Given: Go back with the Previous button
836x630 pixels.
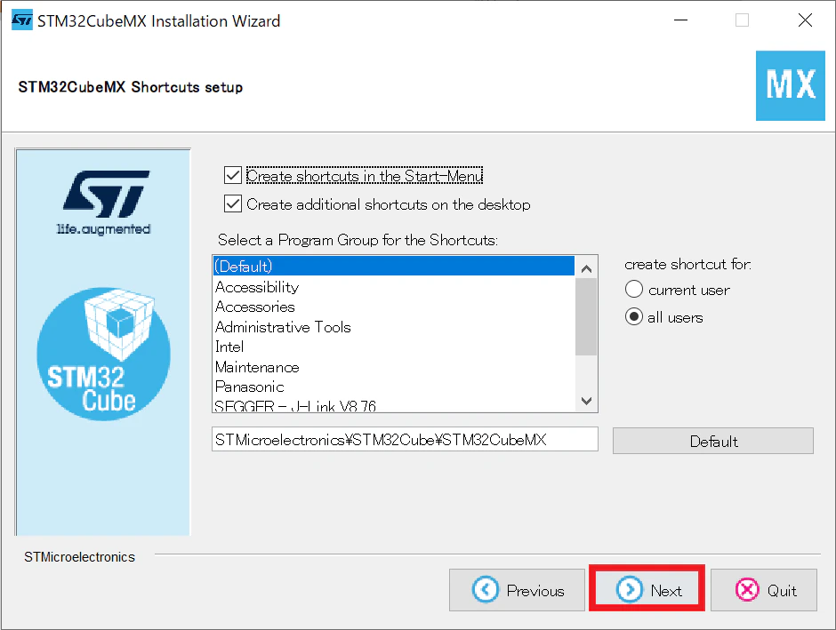Looking at the screenshot, I should tap(517, 590).
